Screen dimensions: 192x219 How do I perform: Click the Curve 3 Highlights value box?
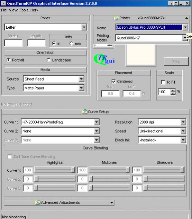tap(28, 188)
